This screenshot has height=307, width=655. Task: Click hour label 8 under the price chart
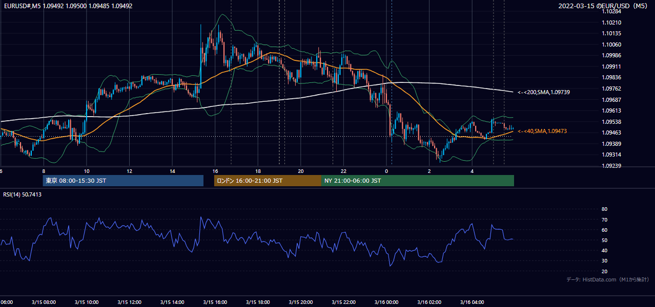(44, 171)
